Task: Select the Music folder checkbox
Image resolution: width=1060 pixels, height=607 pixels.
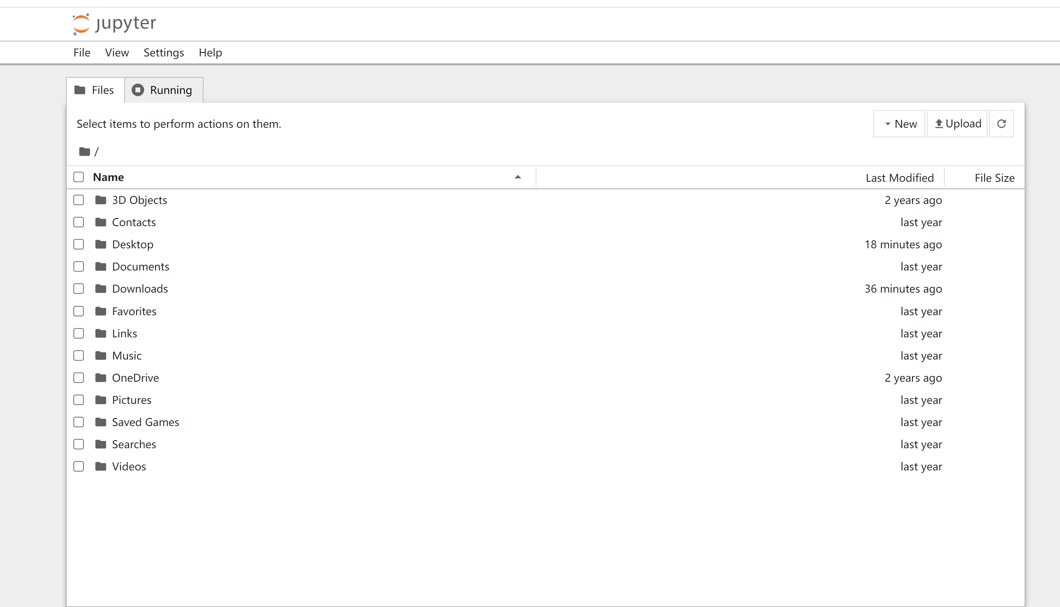Action: coord(79,355)
